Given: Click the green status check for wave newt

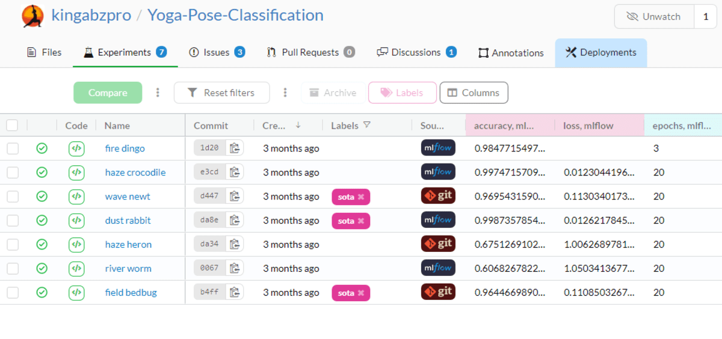Looking at the screenshot, I should pos(42,197).
